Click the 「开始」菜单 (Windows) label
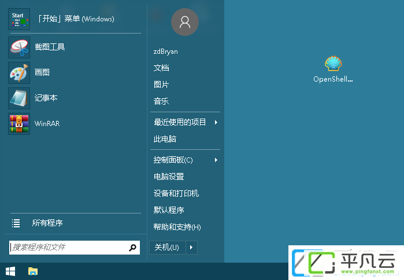 click(x=76, y=19)
